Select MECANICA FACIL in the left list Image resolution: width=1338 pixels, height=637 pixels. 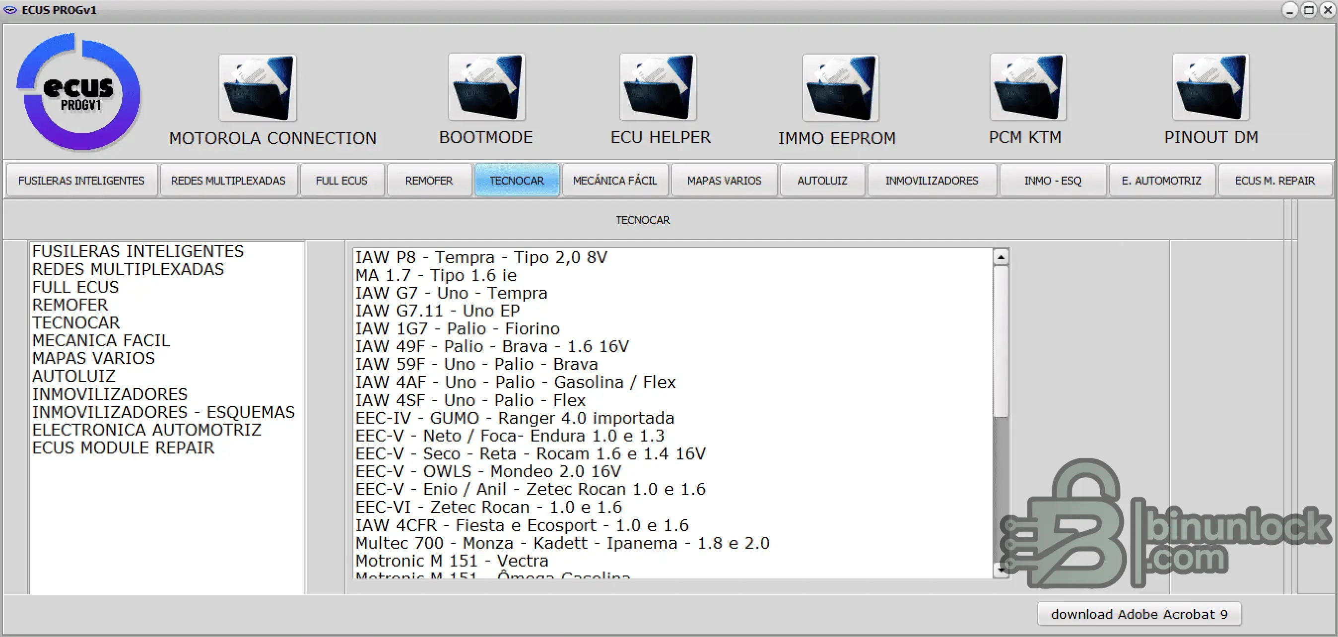pos(101,340)
